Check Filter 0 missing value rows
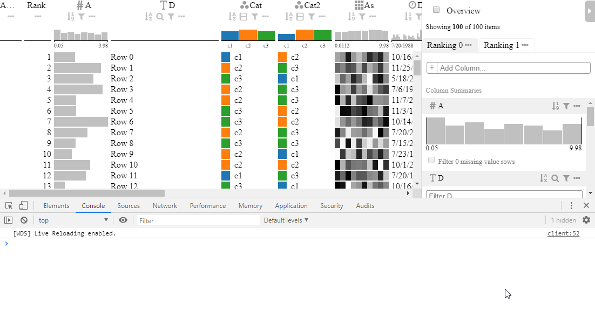 pos(431,160)
